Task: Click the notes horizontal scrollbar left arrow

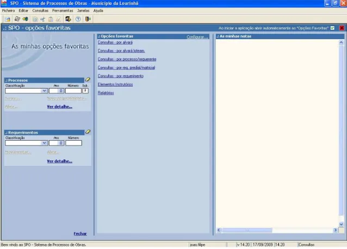Action: pos(219,230)
